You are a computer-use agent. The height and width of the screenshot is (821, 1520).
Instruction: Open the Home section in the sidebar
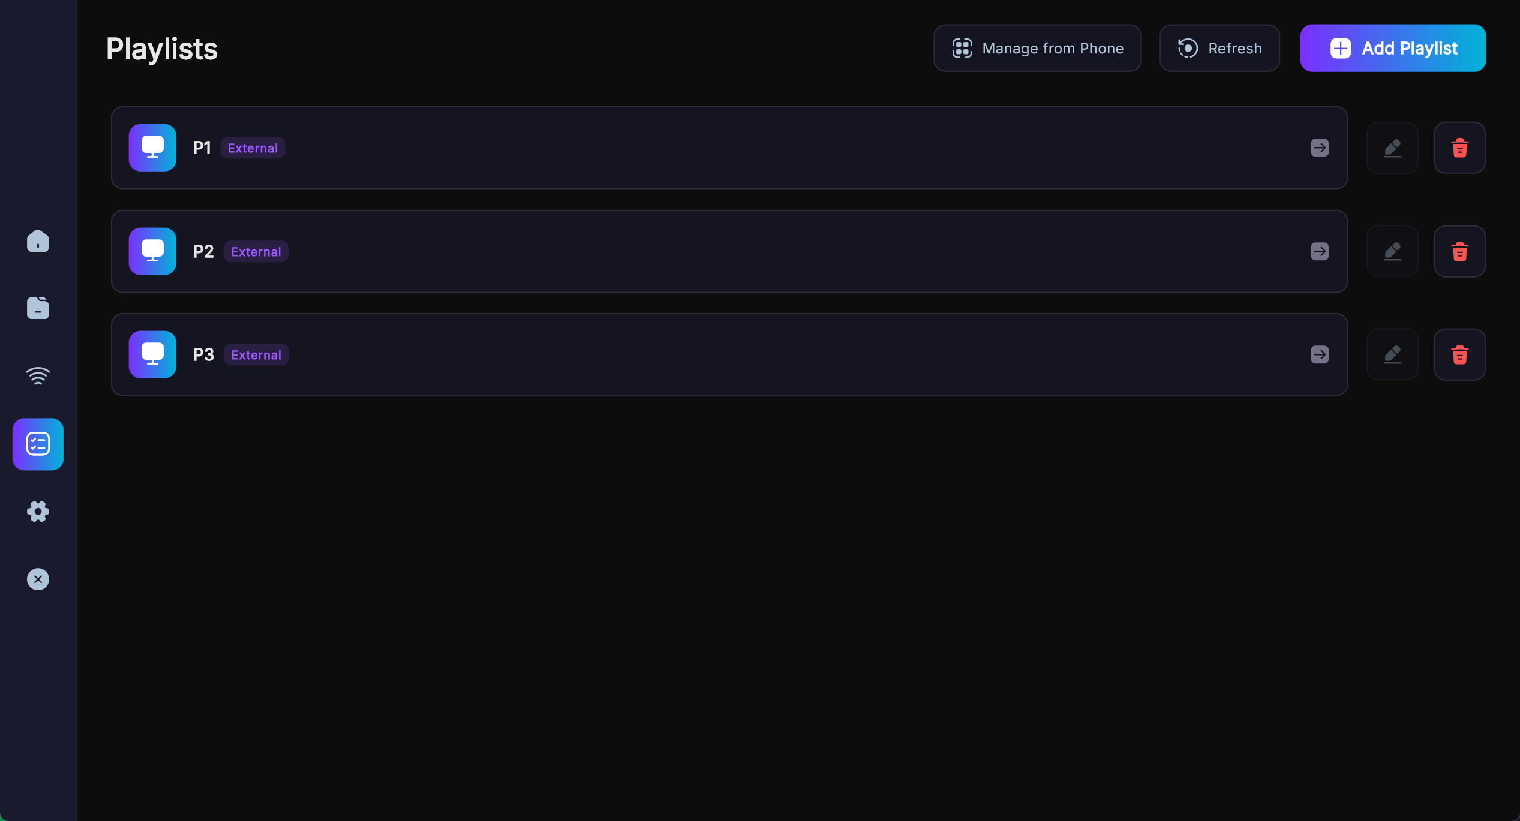pyautogui.click(x=38, y=241)
